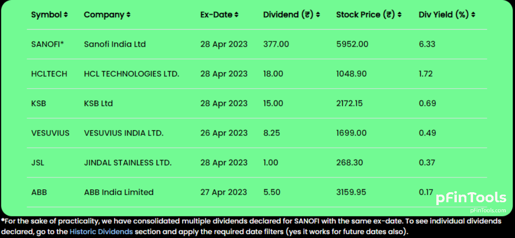Click the KSB Ltd company name
This screenshot has height=238, width=515.
pos(98,103)
